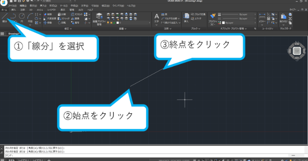The image size is (308, 161).
Task: Switch to the メッシュ ribbon tab
Action: (x=40, y=10)
